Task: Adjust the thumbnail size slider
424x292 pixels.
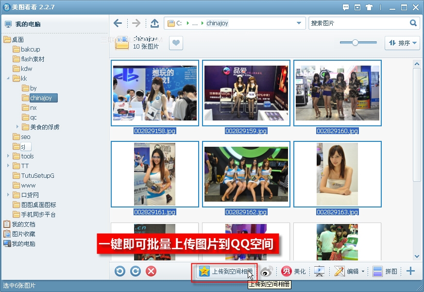Action: pos(355,42)
